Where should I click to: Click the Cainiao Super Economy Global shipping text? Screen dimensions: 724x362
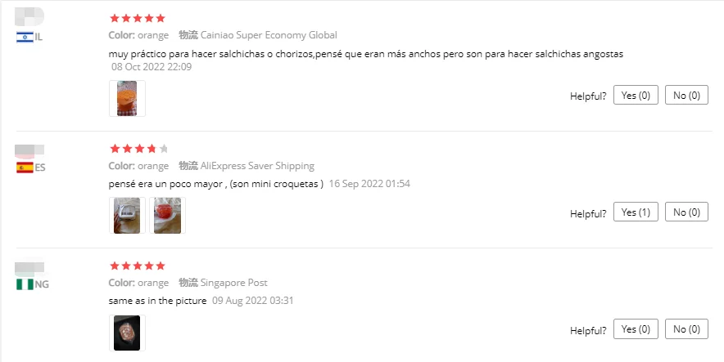269,35
